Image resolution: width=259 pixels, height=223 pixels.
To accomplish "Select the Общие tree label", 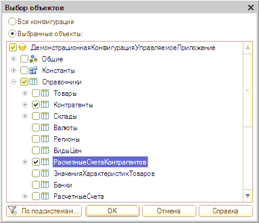I will pos(52,59).
